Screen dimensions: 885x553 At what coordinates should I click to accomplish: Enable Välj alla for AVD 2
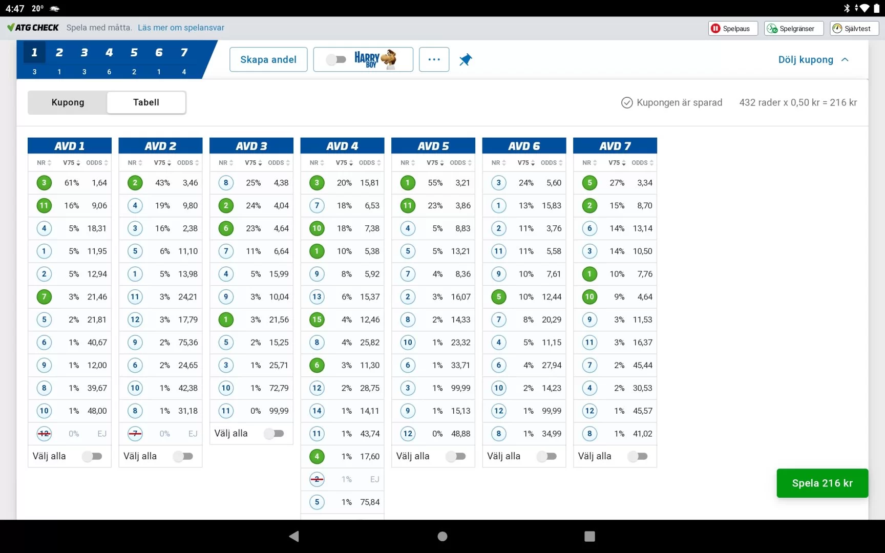tap(183, 456)
